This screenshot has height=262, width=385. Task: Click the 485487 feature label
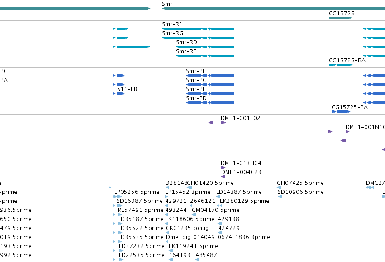click(206, 255)
